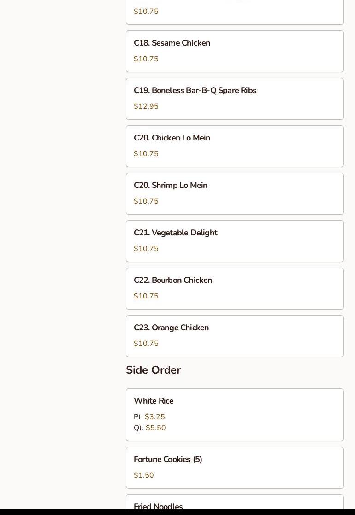Click the price under Sesame Chicken
Image resolution: width=355 pixels, height=515 pixels.
coord(146,59)
